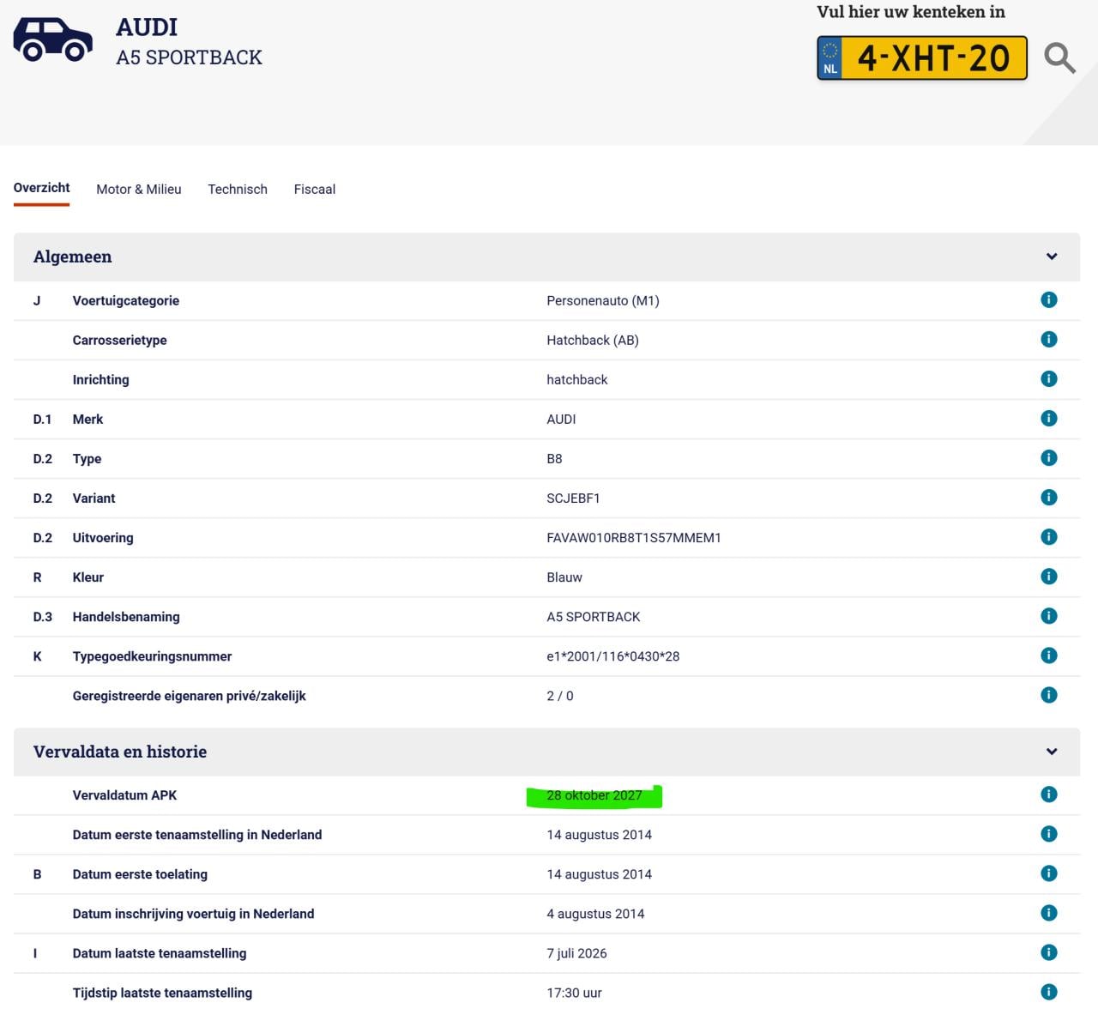Open info icon for Vervaldatum APK
The width and height of the screenshot is (1098, 1021).
point(1048,794)
